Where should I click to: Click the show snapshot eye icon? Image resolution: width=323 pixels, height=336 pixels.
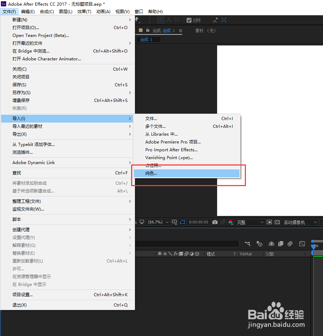coord(223,222)
